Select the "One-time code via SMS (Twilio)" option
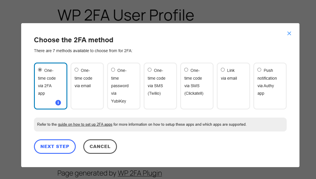Viewport: 316px width, 179px height. point(149,70)
